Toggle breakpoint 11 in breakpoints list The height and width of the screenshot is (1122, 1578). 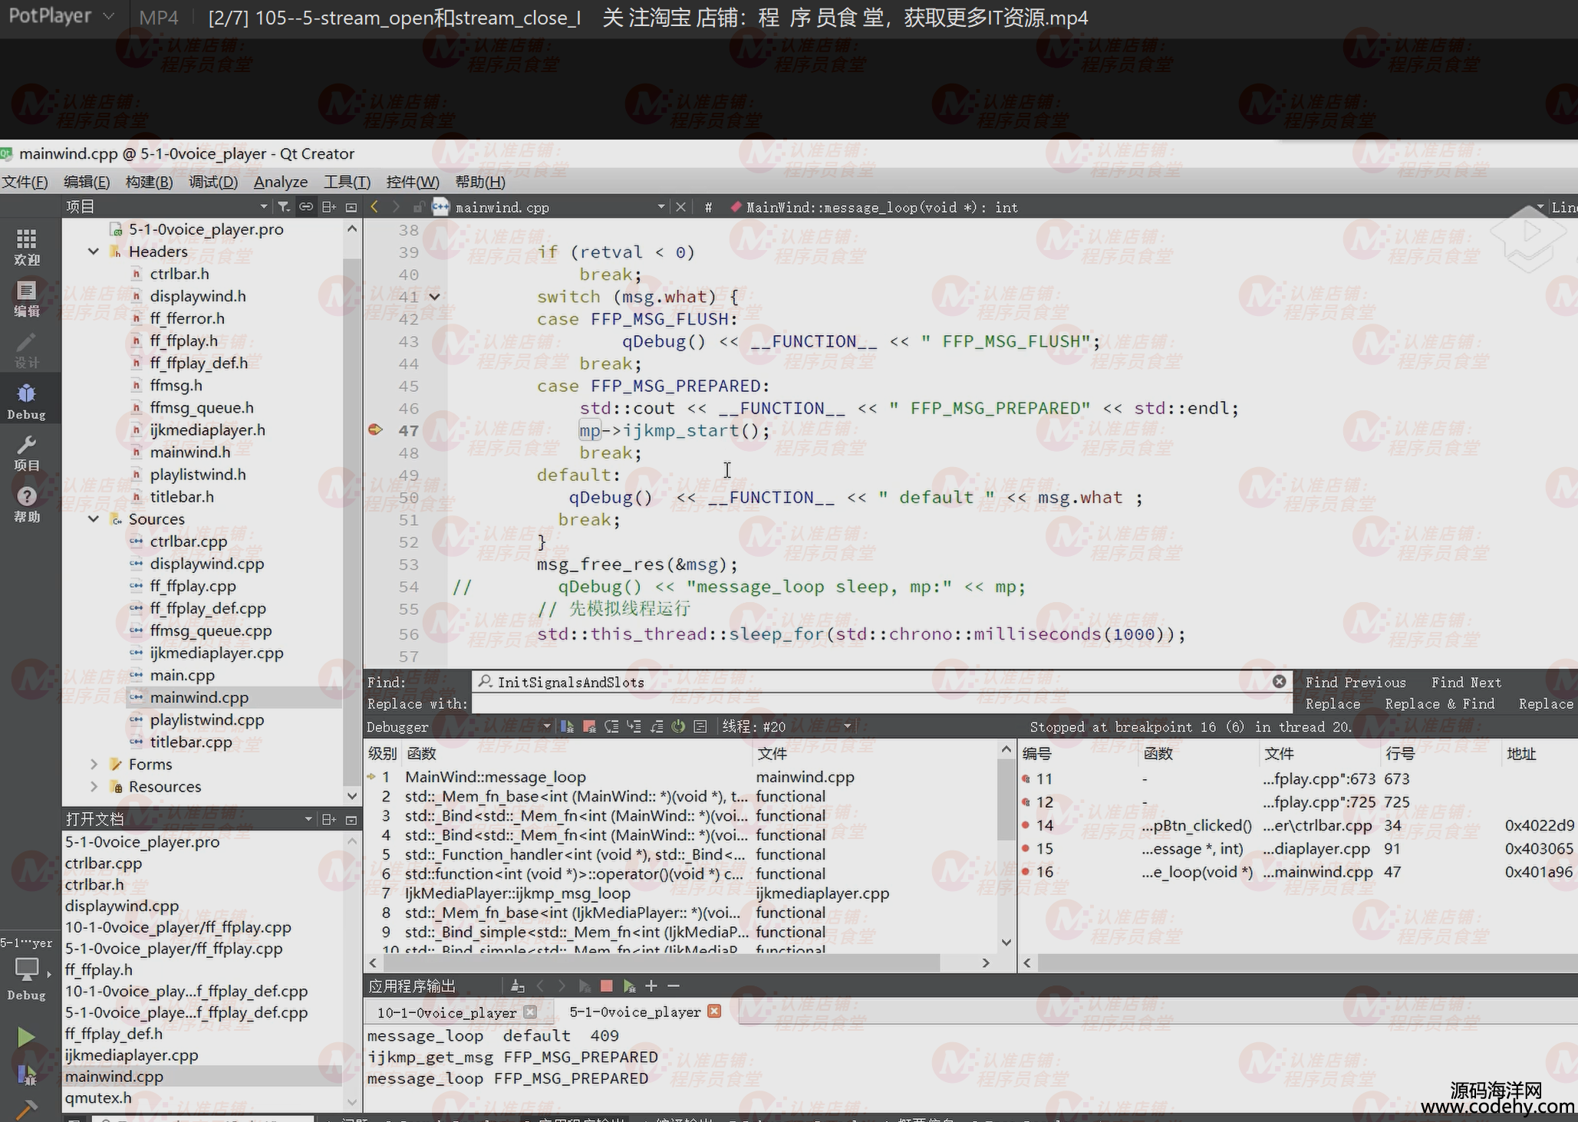point(1026,779)
